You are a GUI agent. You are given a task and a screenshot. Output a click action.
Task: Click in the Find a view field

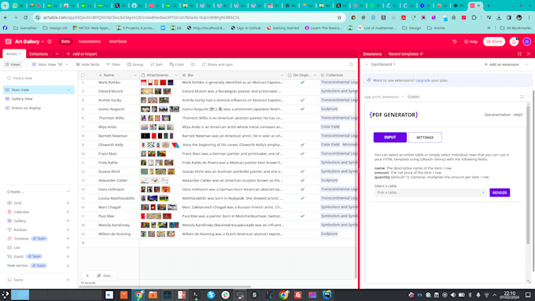39,78
